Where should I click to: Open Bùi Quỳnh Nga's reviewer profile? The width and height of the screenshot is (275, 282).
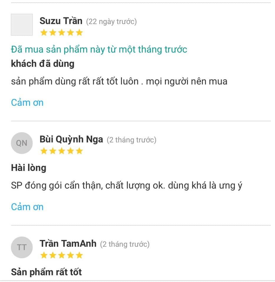[x=71, y=139]
